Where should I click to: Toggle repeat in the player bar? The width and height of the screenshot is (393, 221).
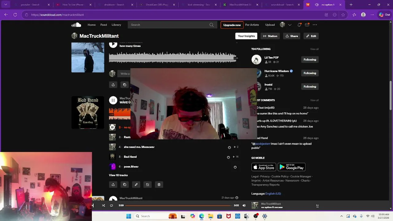pyautogui.click(x=111, y=205)
